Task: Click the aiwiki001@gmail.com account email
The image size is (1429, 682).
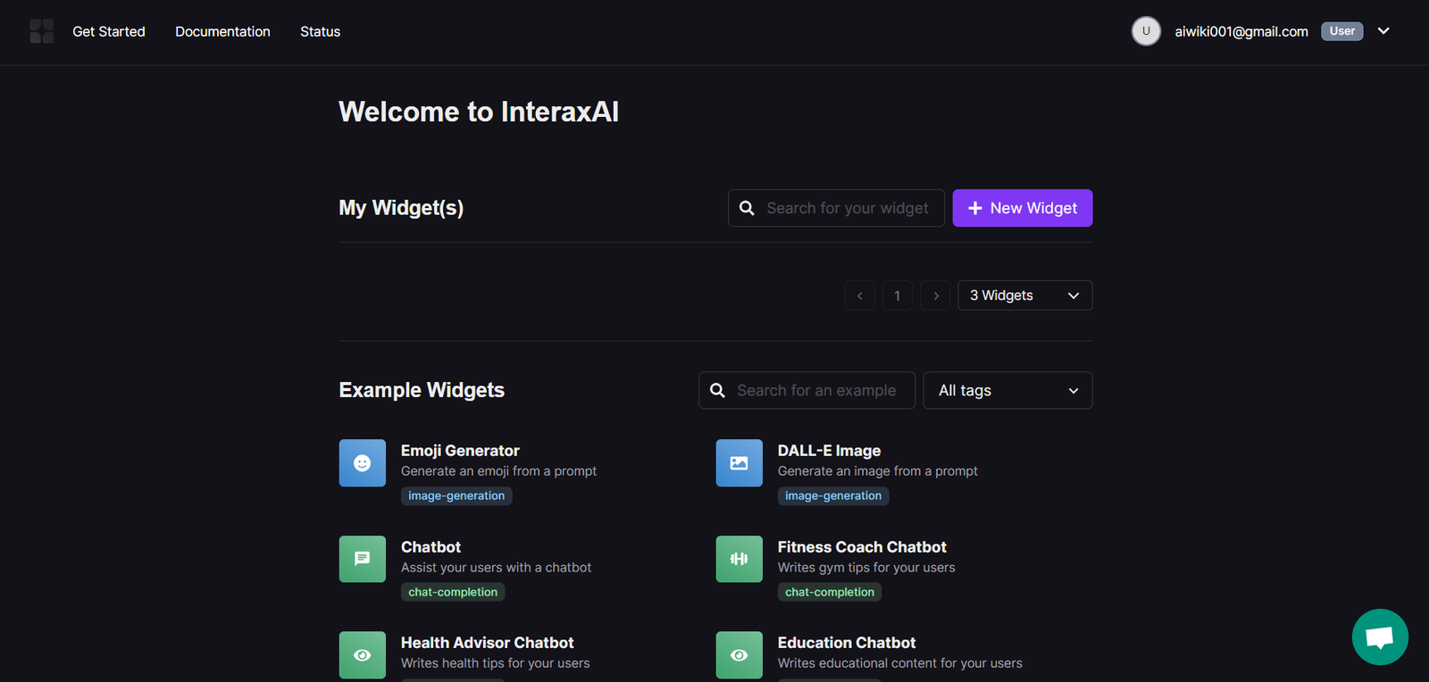Action: (1241, 31)
